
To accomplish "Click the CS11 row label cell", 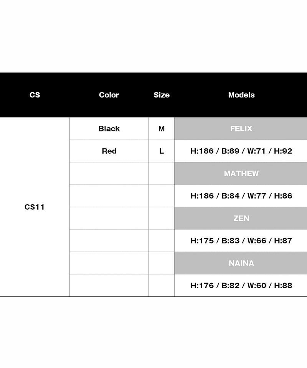I will pos(35,207).
